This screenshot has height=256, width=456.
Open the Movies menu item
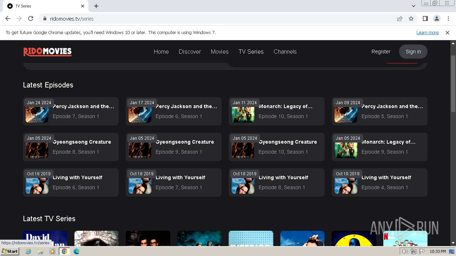(220, 52)
